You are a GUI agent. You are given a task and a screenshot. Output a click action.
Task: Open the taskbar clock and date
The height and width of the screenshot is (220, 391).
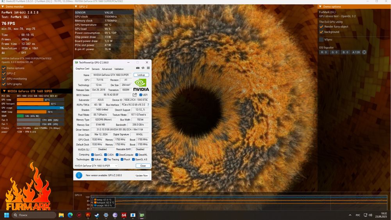pyautogui.click(x=381, y=215)
